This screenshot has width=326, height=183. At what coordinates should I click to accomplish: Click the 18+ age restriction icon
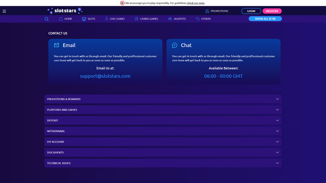pos(122,3)
